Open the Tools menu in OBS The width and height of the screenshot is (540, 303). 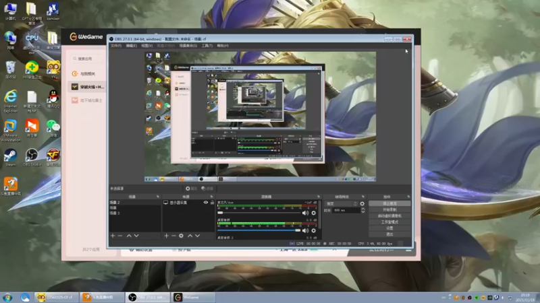(207, 46)
